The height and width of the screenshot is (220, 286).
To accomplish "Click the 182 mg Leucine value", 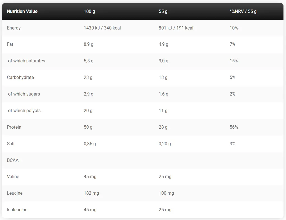I will pyautogui.click(x=91, y=193).
